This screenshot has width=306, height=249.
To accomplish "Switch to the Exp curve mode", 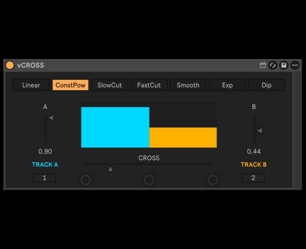I will point(227,85).
